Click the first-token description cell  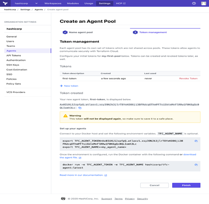pos(70,78)
